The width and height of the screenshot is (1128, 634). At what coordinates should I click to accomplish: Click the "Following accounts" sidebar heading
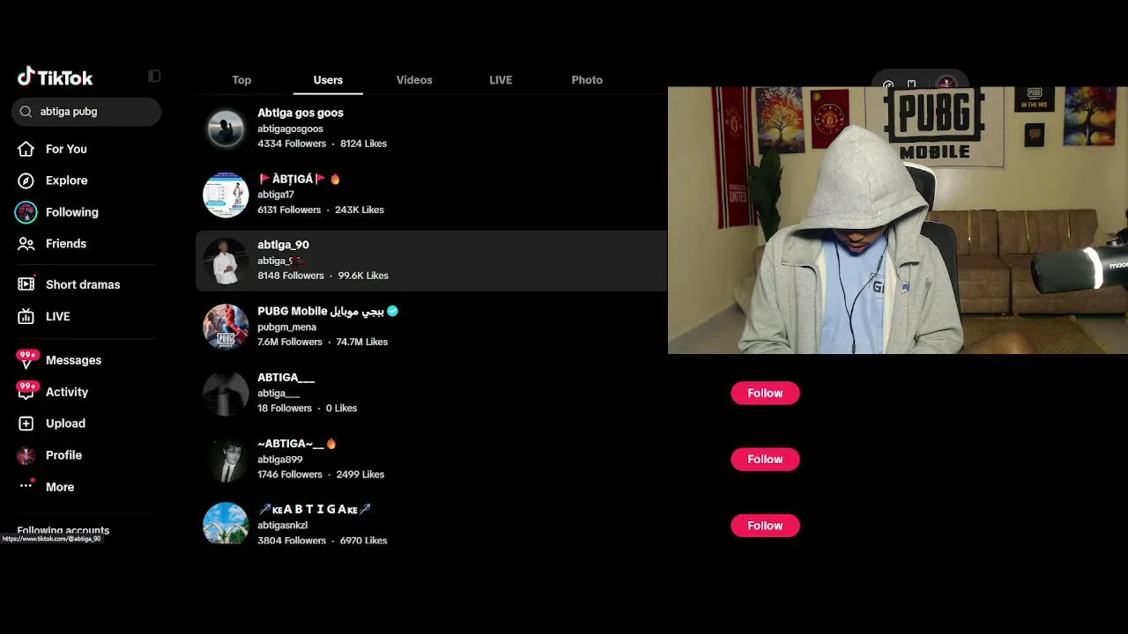coord(63,531)
